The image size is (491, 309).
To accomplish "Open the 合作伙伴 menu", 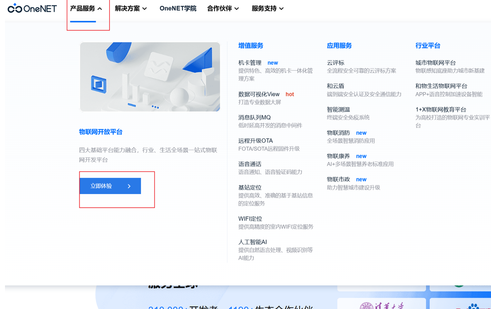I will pos(220,9).
